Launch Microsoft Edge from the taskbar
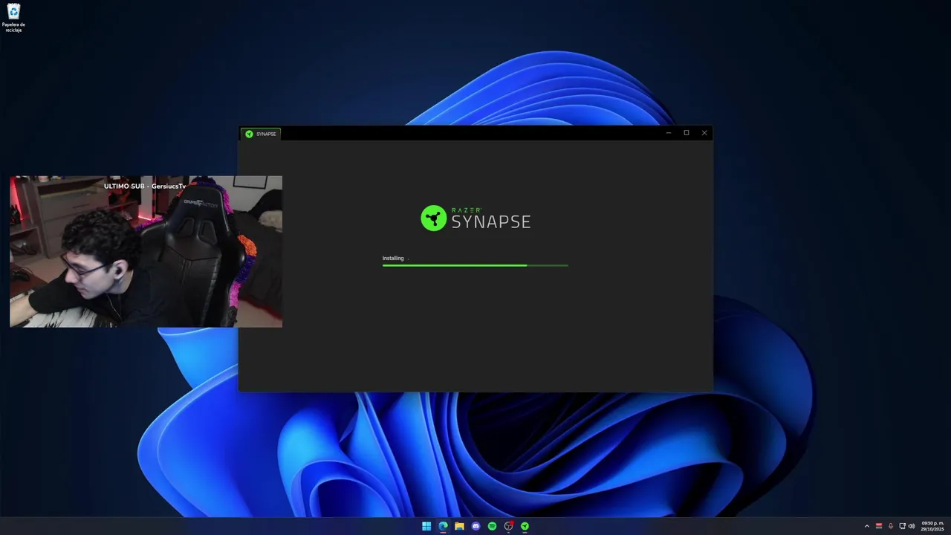Viewport: 951px width, 535px height. click(x=443, y=526)
